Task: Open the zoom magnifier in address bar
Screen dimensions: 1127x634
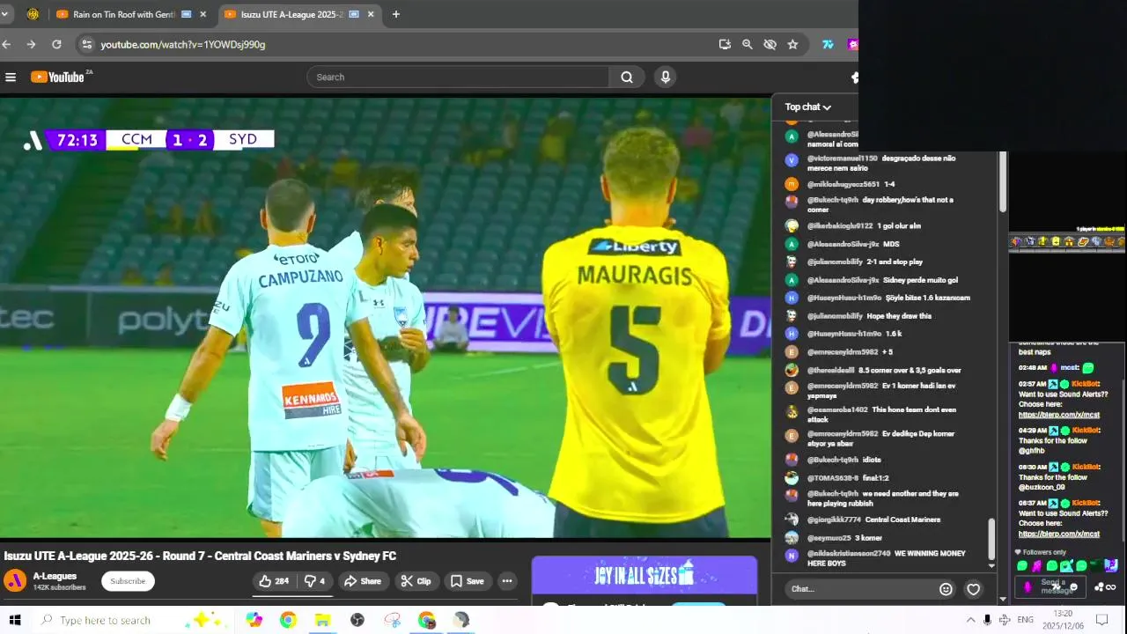Action: click(x=747, y=44)
